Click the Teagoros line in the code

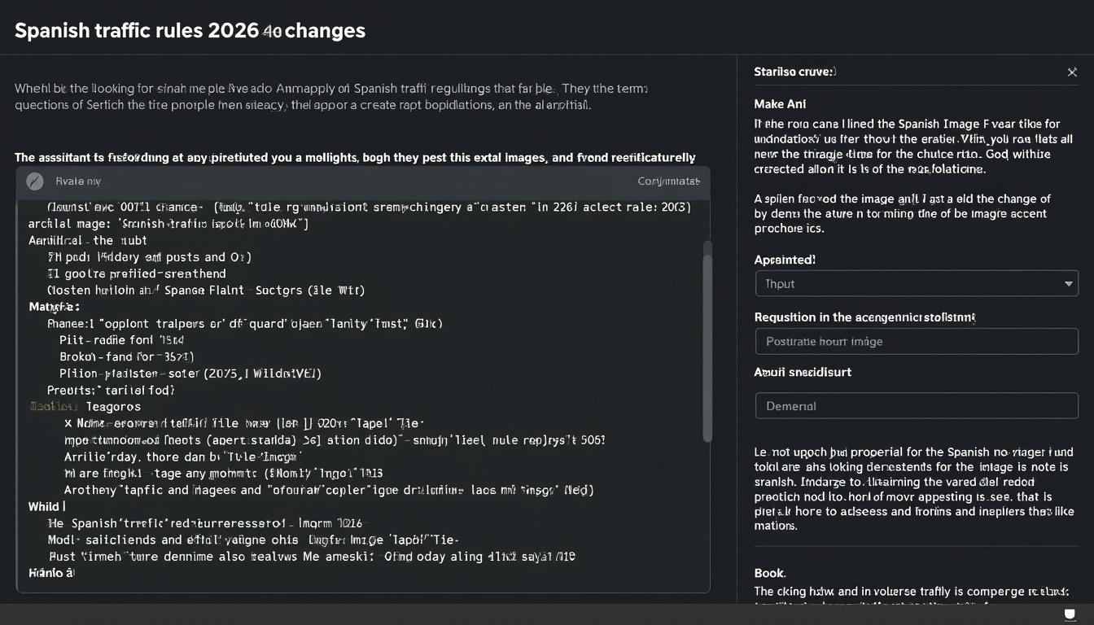(x=112, y=406)
